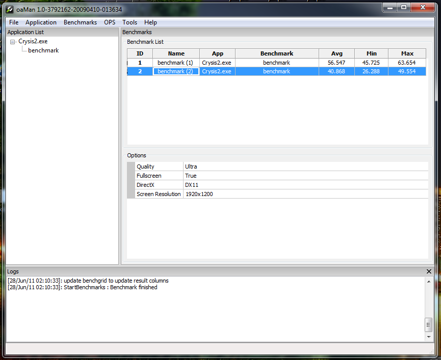441x360 pixels.
Task: Sort benchmark list by Avg column
Action: coord(336,53)
